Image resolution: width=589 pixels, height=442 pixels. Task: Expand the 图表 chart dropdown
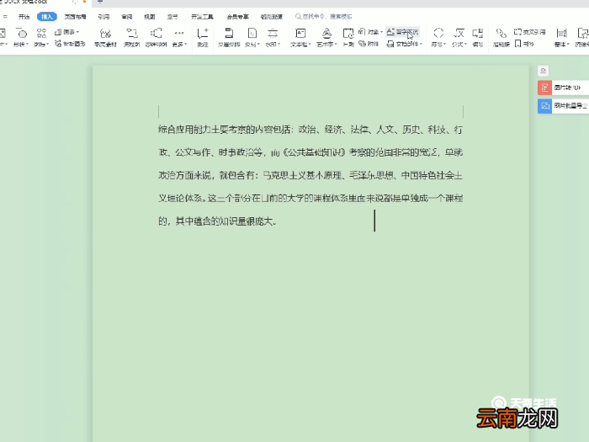click(77, 32)
